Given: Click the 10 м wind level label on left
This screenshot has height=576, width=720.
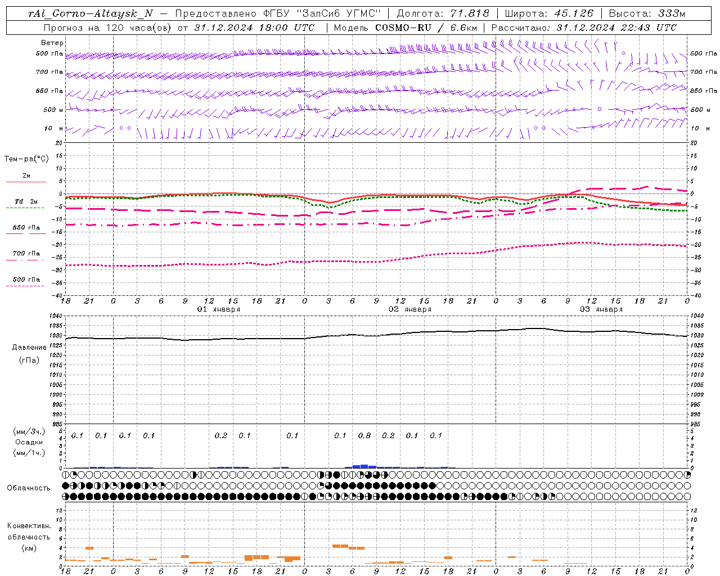Looking at the screenshot, I should pos(53,128).
